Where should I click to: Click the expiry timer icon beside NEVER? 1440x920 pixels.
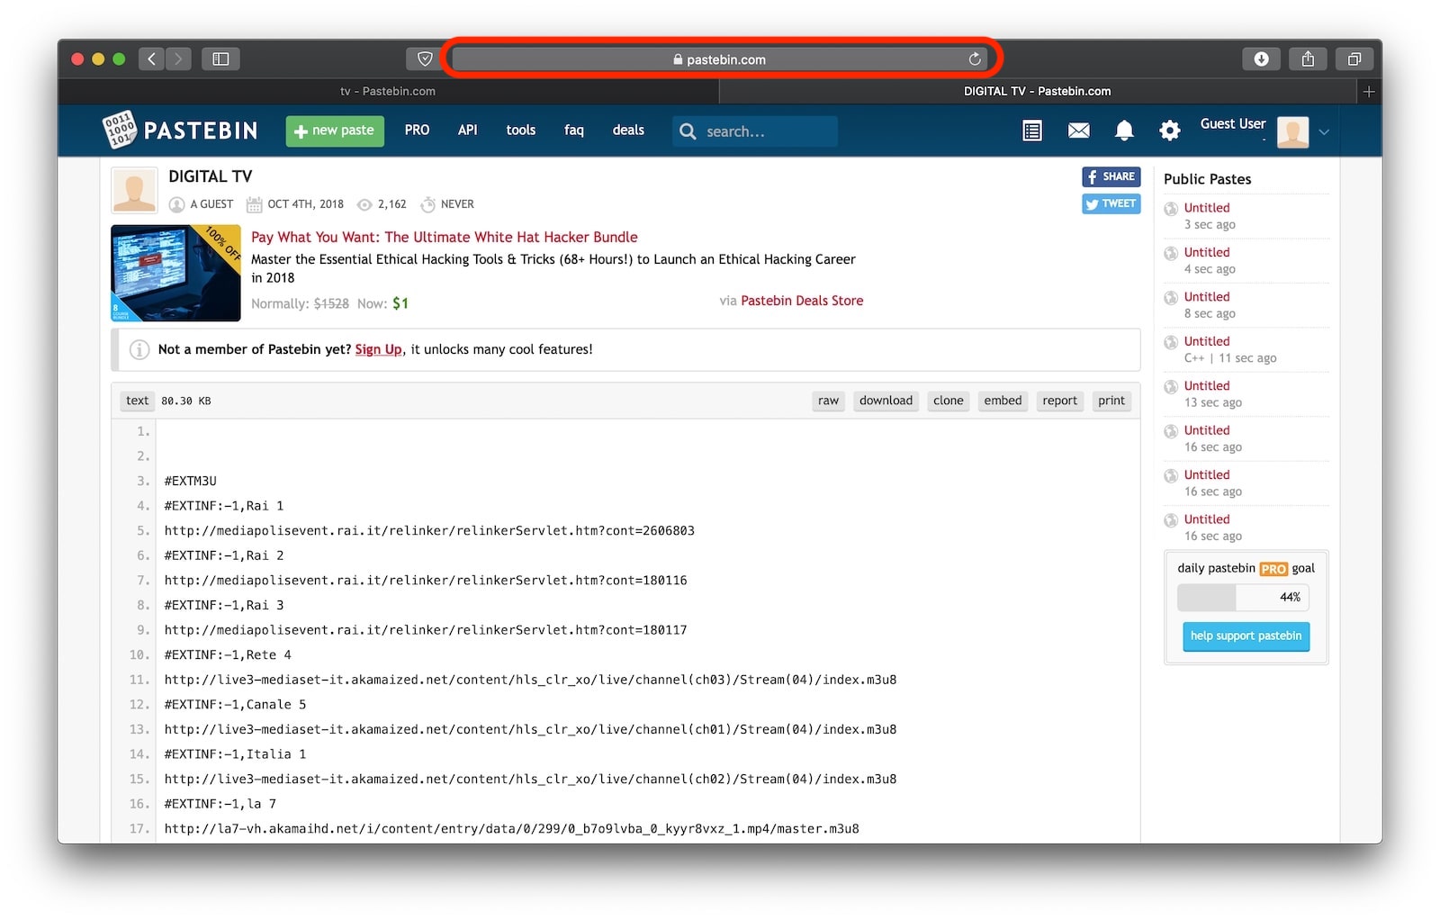428,205
